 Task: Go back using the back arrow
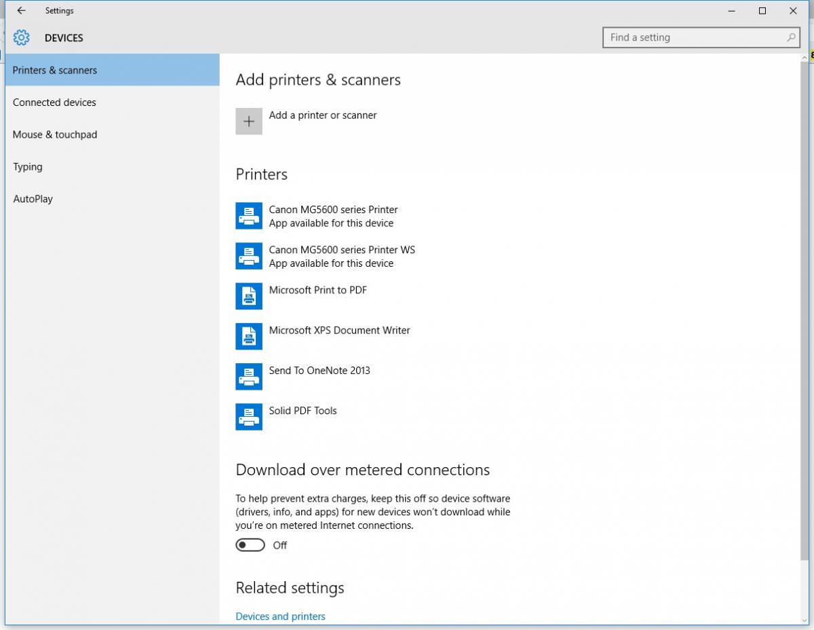22,11
